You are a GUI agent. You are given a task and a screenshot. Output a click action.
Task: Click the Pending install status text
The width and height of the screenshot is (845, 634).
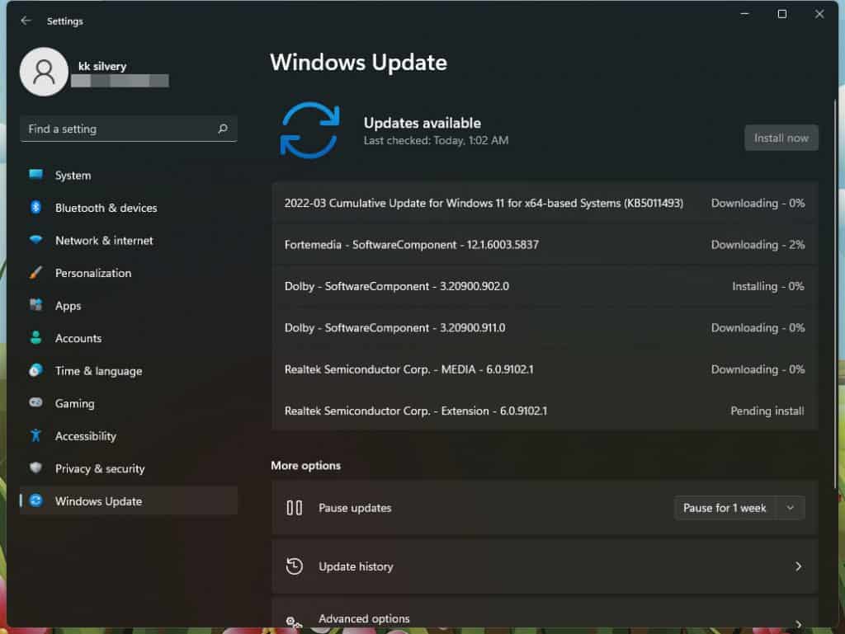tap(767, 411)
